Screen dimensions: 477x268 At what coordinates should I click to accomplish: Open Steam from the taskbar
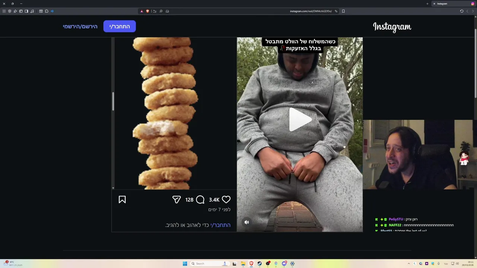click(x=259, y=264)
